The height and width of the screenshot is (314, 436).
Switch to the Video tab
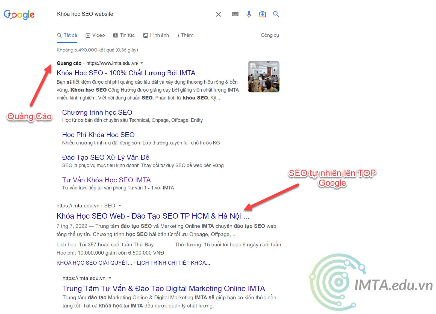pos(95,35)
